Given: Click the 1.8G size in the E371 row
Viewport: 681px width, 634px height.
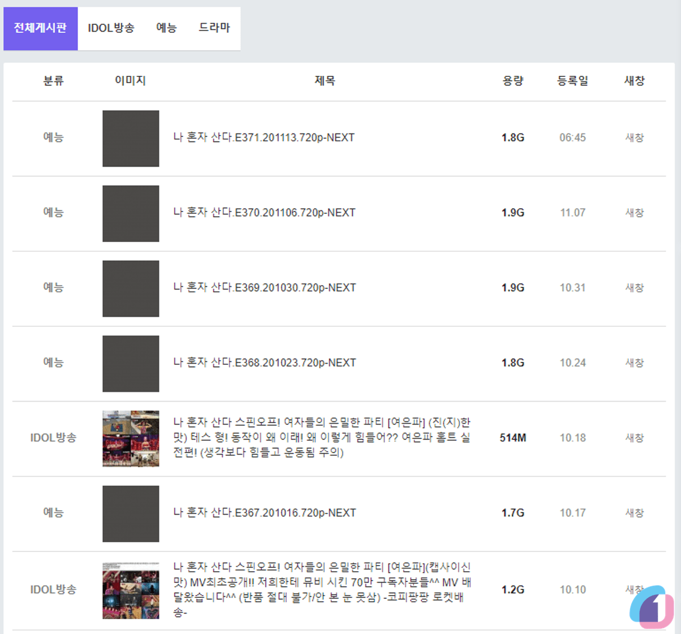Looking at the screenshot, I should click(513, 137).
